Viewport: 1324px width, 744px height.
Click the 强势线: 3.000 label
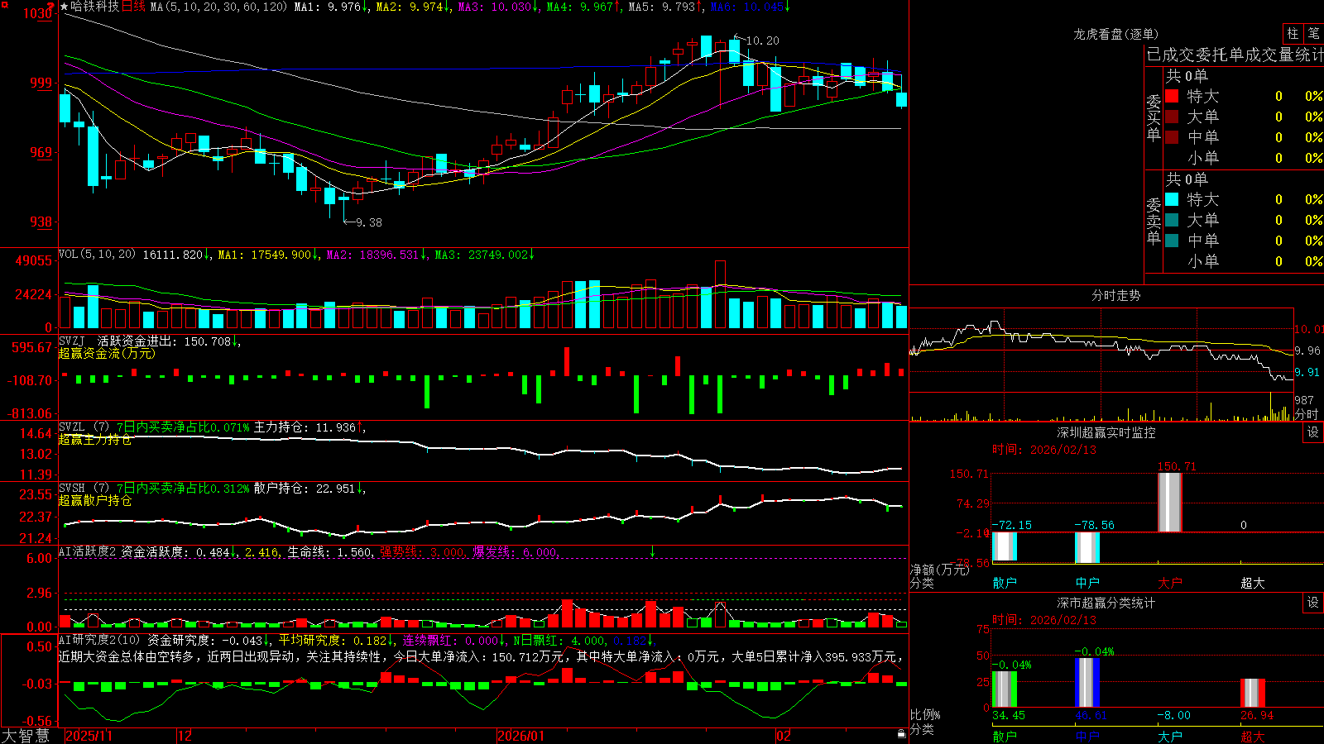coord(422,552)
